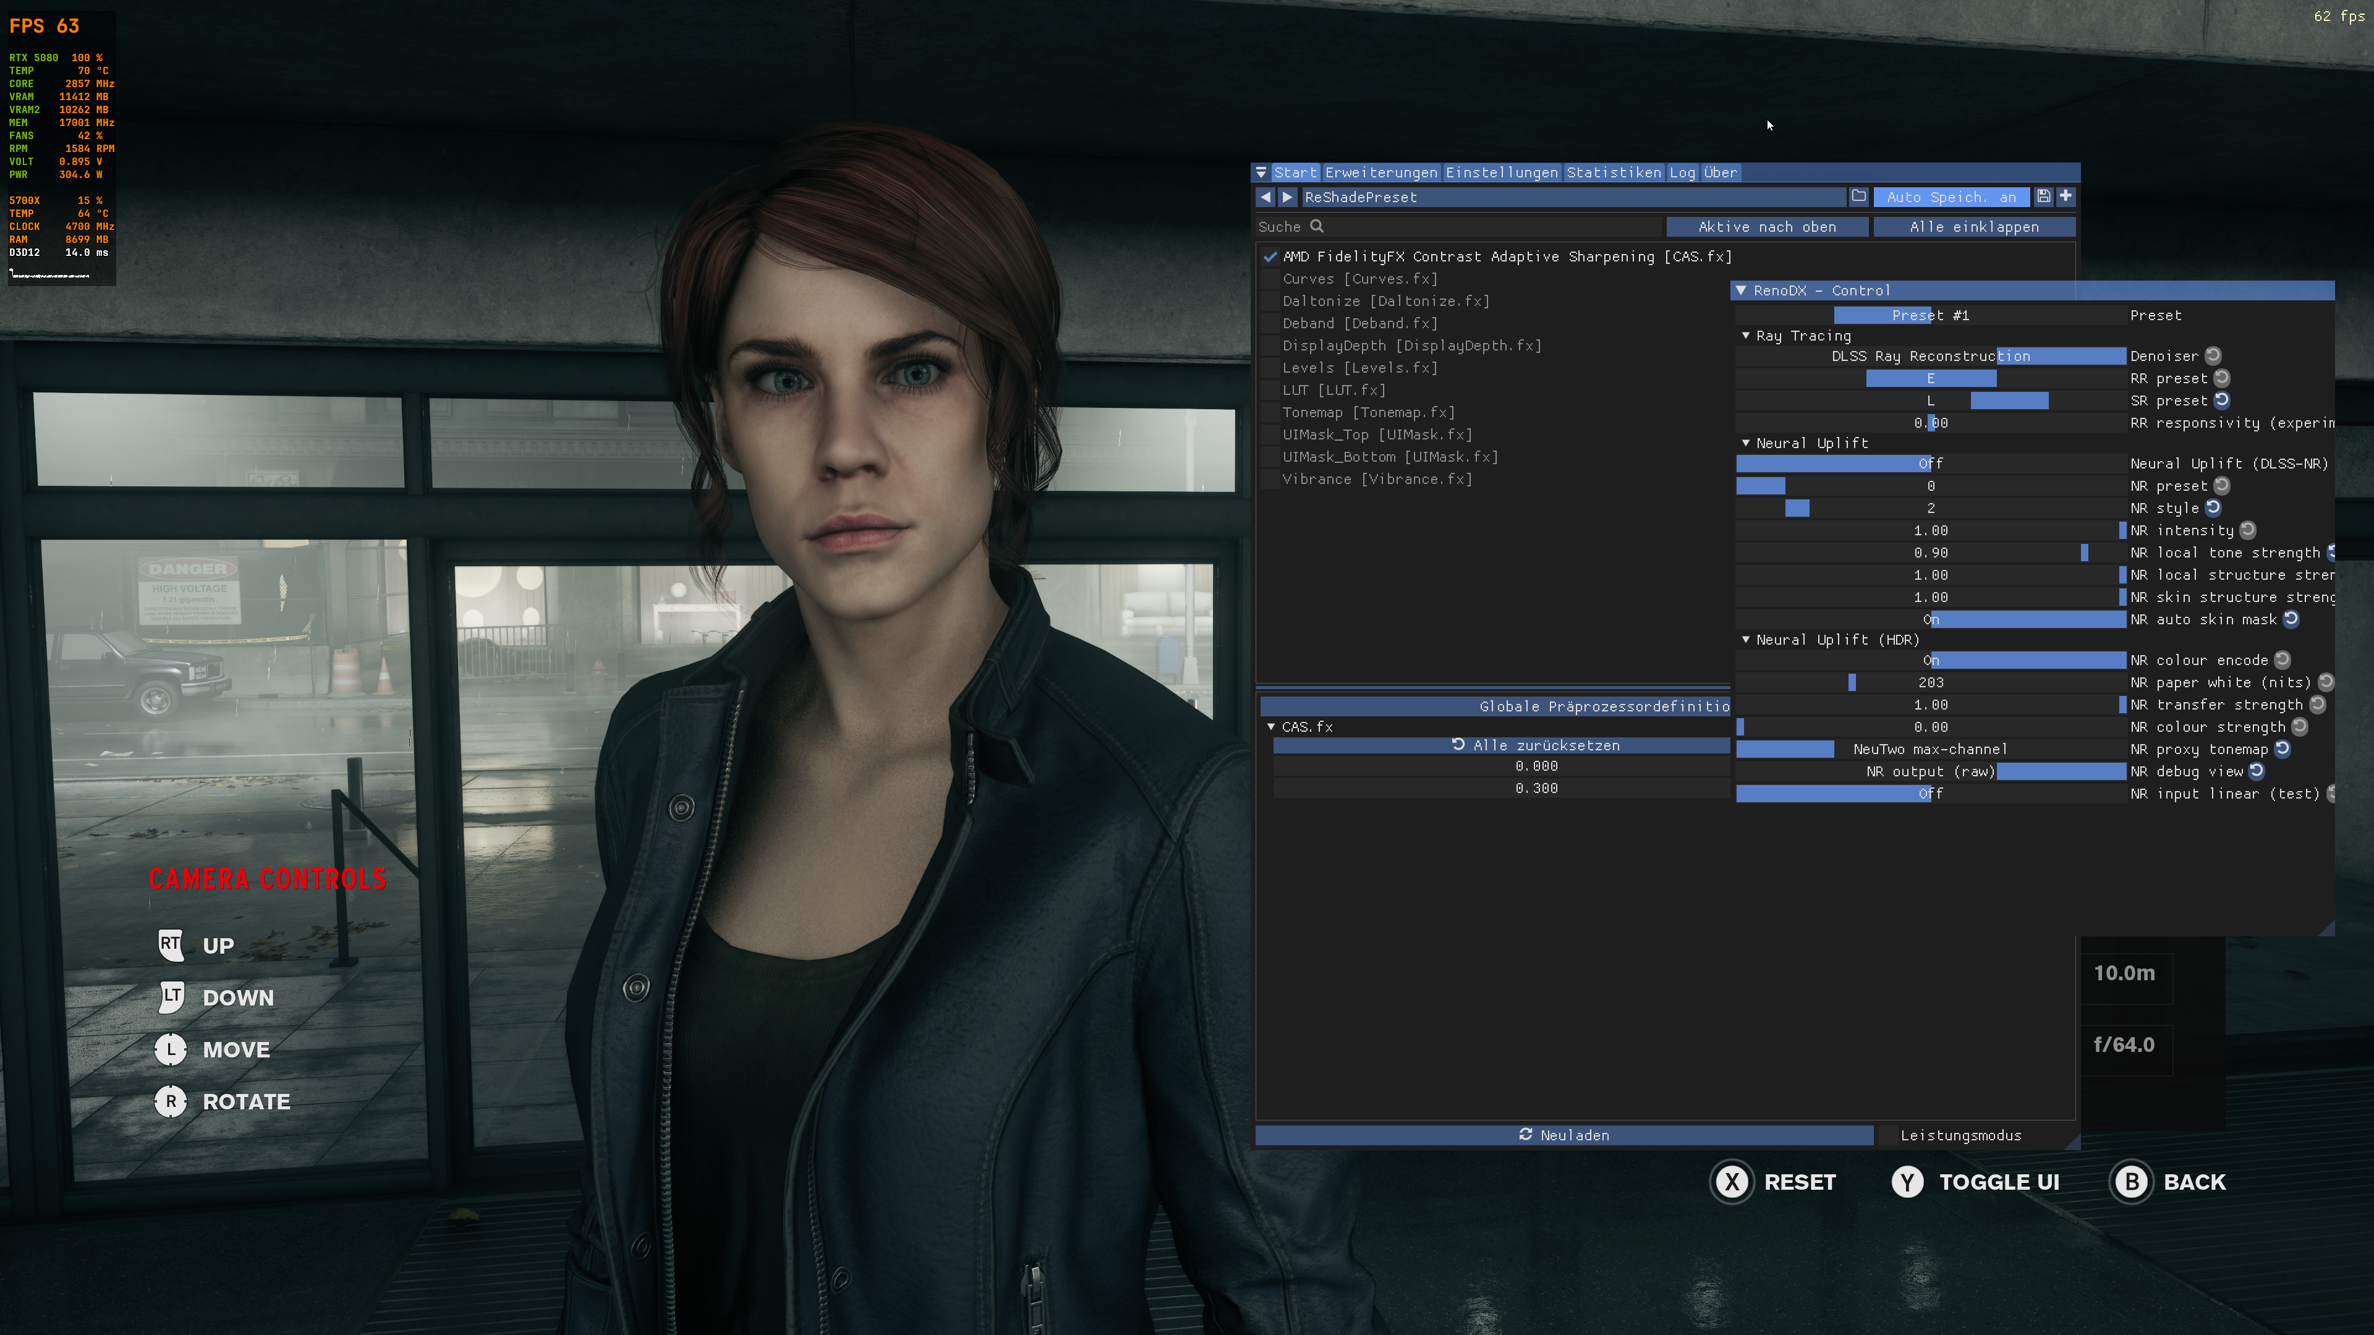This screenshot has width=2374, height=1335.
Task: Open the Über tab
Action: click(1720, 172)
